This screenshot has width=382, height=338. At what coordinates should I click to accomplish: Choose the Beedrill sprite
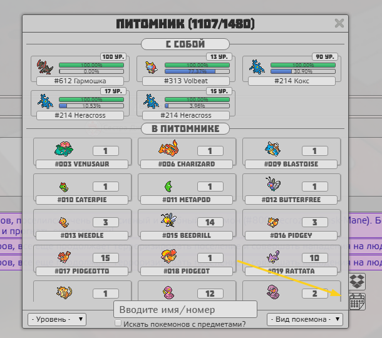168,220
